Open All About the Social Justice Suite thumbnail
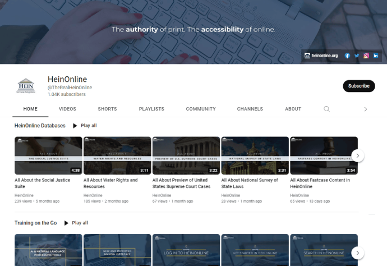The width and height of the screenshot is (387, 266). [49, 155]
